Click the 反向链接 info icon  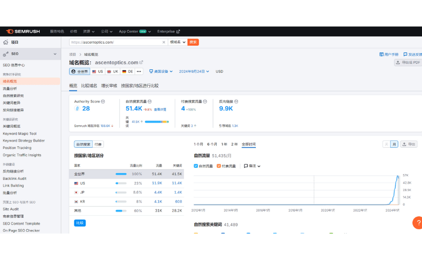[x=236, y=102]
